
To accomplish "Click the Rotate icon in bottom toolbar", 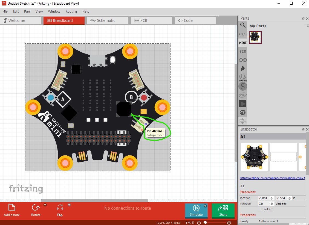I will (x=36, y=208).
